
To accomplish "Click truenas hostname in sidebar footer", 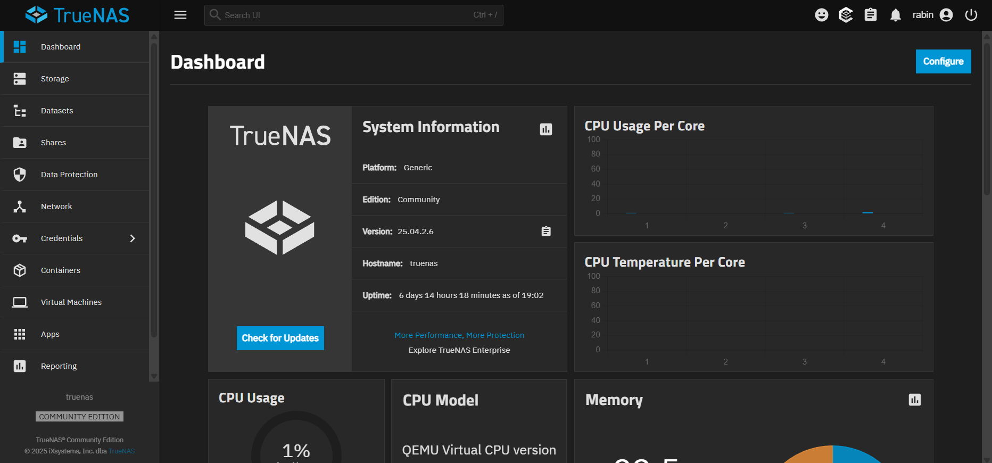I will (79, 397).
